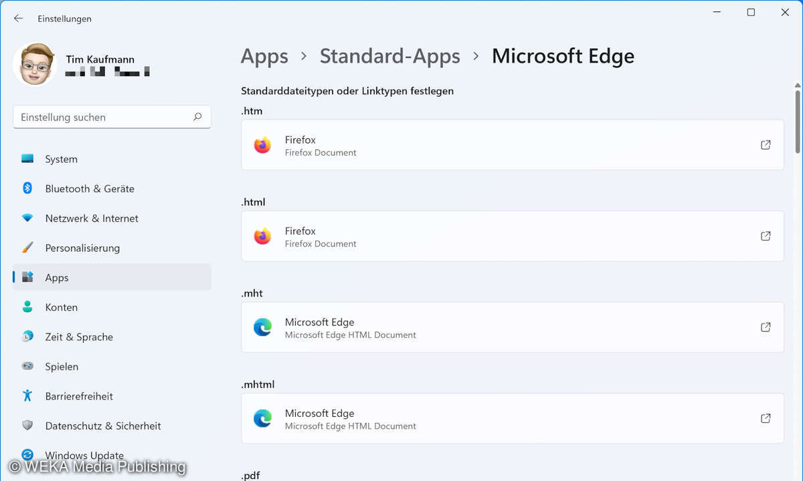Click the Edge icon for .mhtml
The width and height of the screenshot is (803, 481).
click(x=262, y=419)
